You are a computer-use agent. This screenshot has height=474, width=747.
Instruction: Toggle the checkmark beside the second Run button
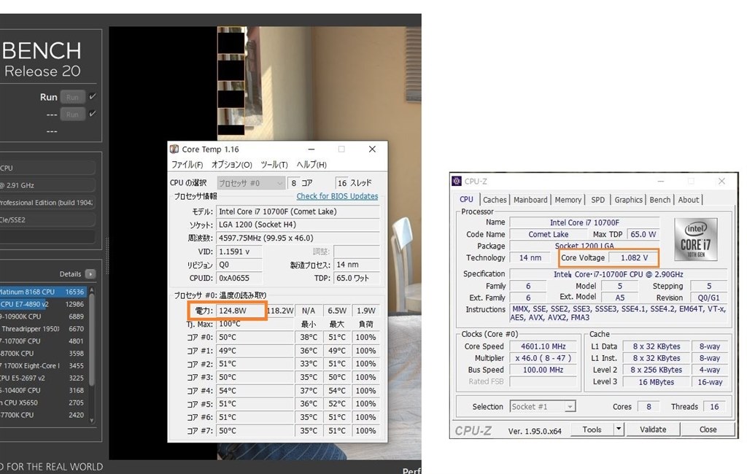tap(93, 113)
